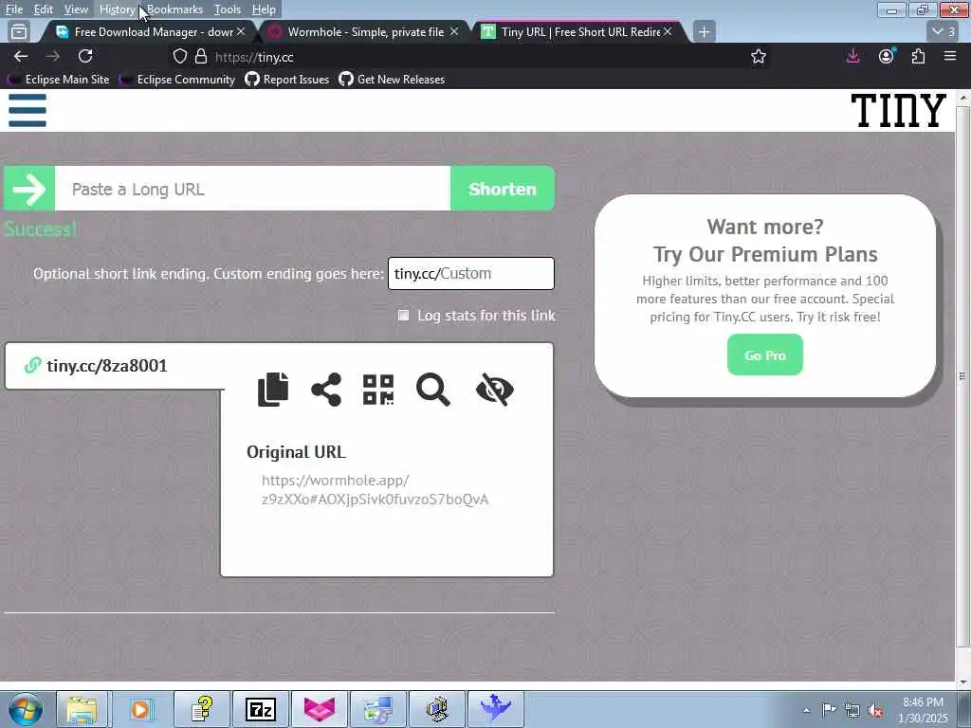Open Windows Start button

[x=26, y=709]
